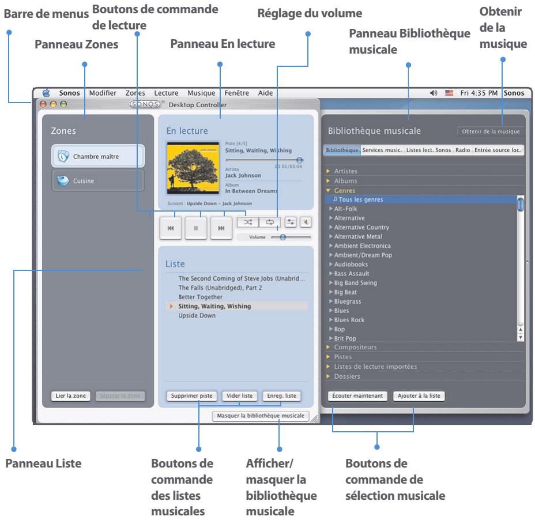Image resolution: width=535 pixels, height=524 pixels.
Task: Select The Falls (Unabridged), Part 2
Action: pyautogui.click(x=220, y=288)
